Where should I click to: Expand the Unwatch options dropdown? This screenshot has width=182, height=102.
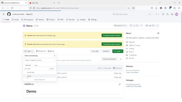(126, 25)
